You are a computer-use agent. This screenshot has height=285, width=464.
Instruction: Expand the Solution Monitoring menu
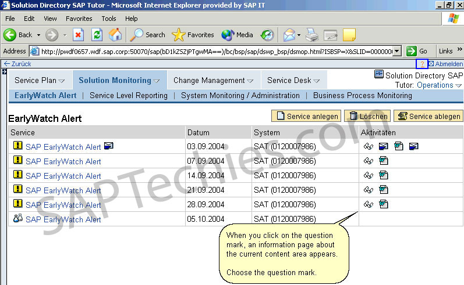[157, 81]
